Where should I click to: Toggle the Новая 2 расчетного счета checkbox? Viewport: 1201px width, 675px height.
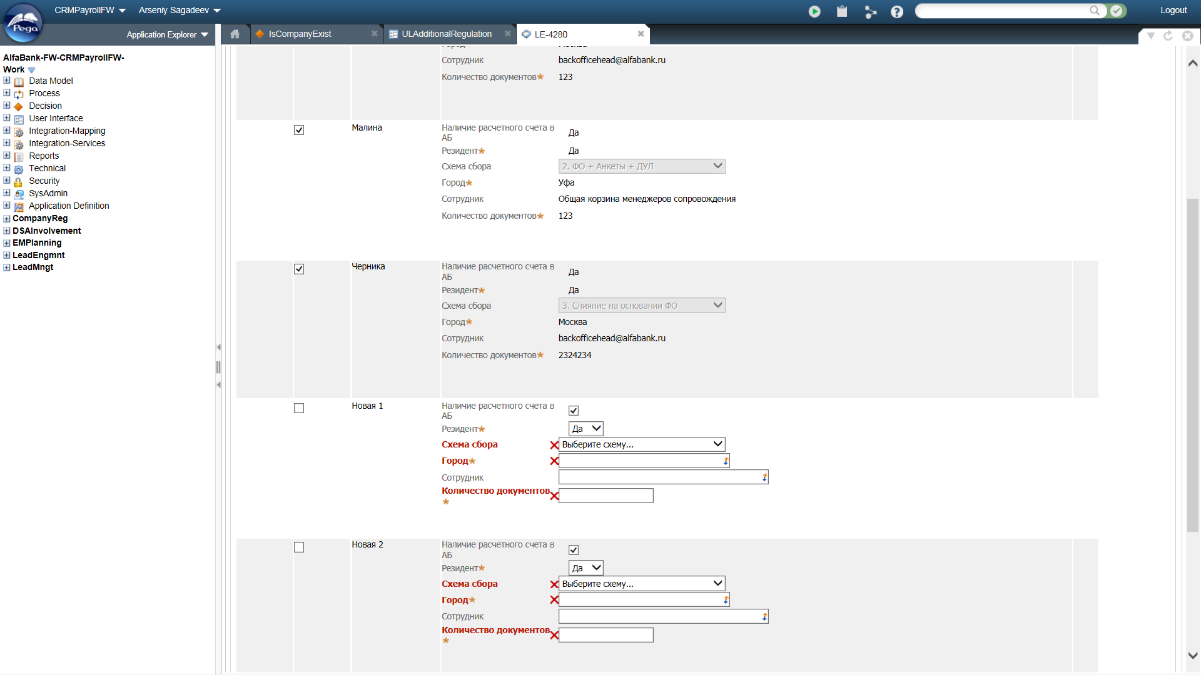click(x=574, y=550)
